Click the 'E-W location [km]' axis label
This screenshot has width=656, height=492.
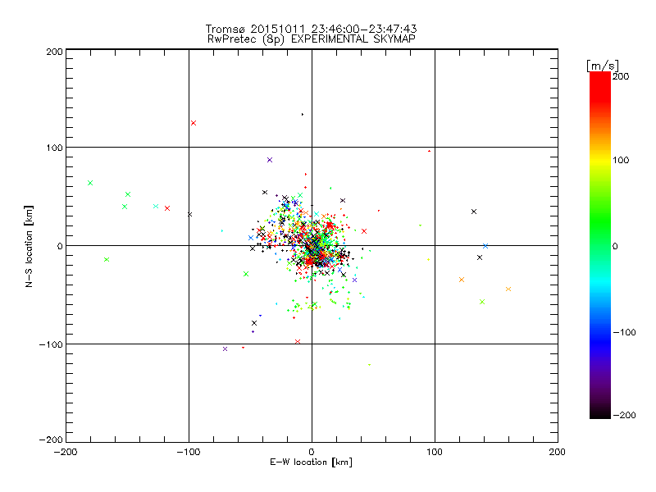click(312, 462)
